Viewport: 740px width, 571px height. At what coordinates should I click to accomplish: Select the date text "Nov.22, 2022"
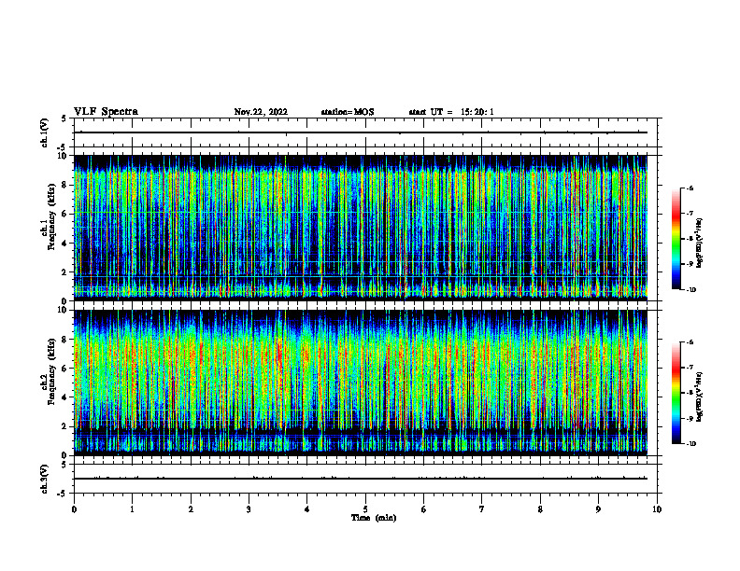click(261, 112)
